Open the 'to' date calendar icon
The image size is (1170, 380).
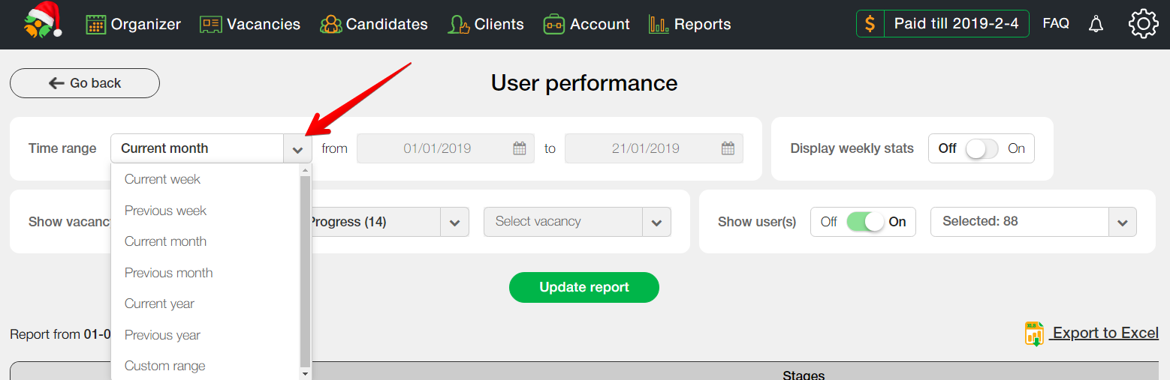click(728, 148)
